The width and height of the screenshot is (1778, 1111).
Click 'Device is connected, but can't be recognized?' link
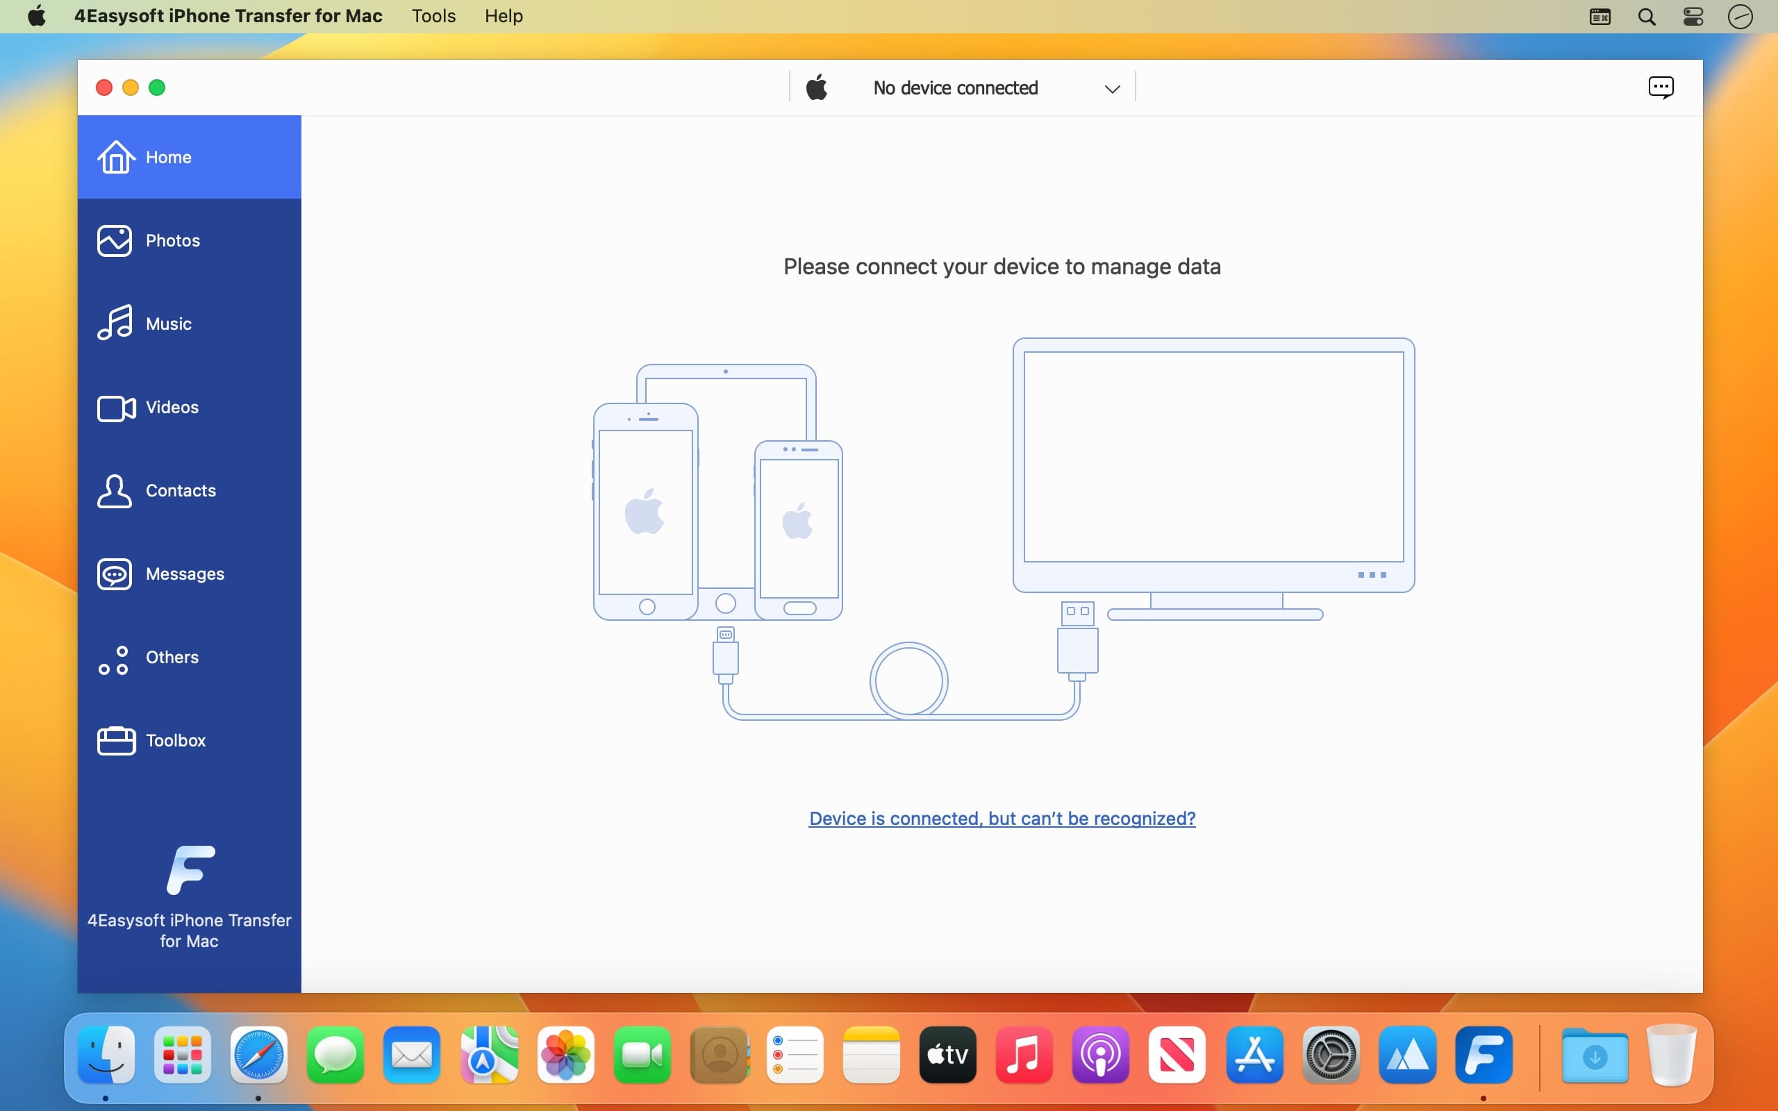click(x=1002, y=818)
